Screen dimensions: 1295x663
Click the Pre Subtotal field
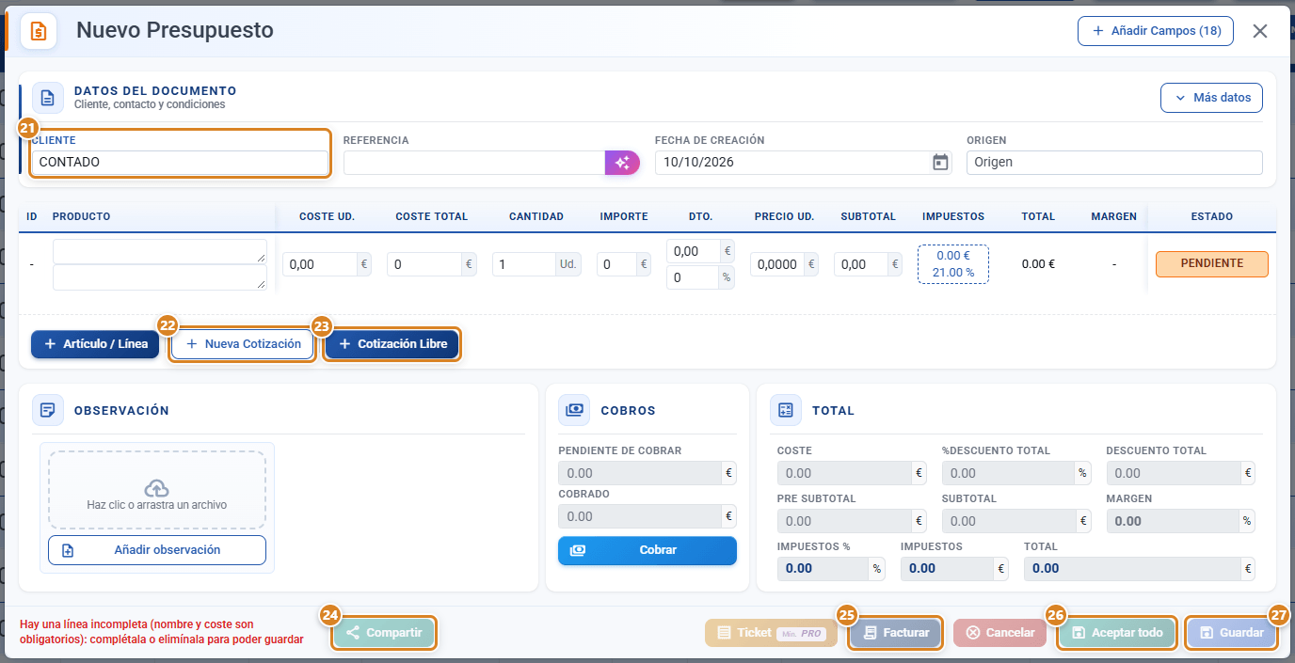coord(844,521)
